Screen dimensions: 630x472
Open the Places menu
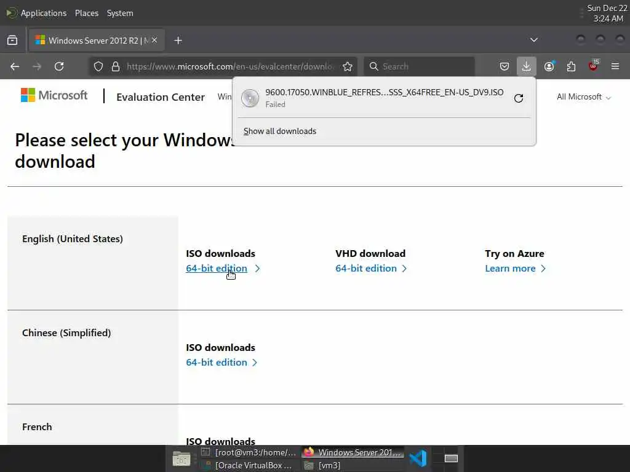(x=86, y=14)
